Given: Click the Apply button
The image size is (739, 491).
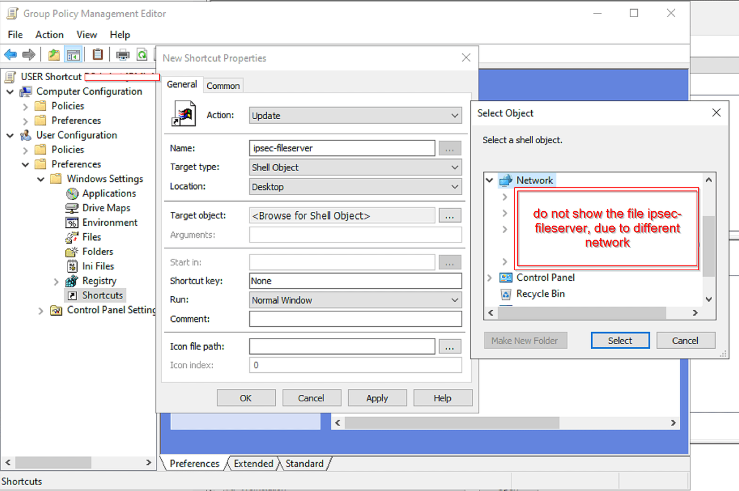Looking at the screenshot, I should pos(377,398).
